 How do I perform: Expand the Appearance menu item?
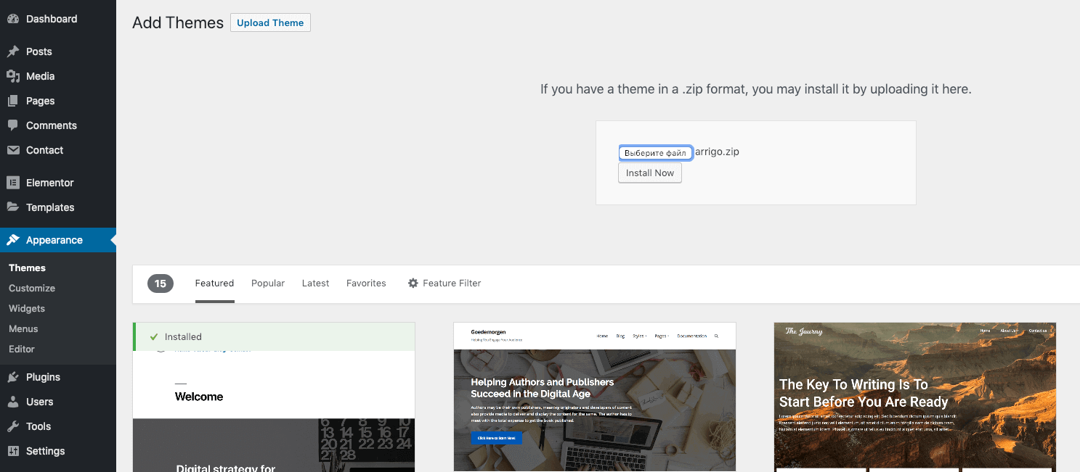click(x=54, y=240)
